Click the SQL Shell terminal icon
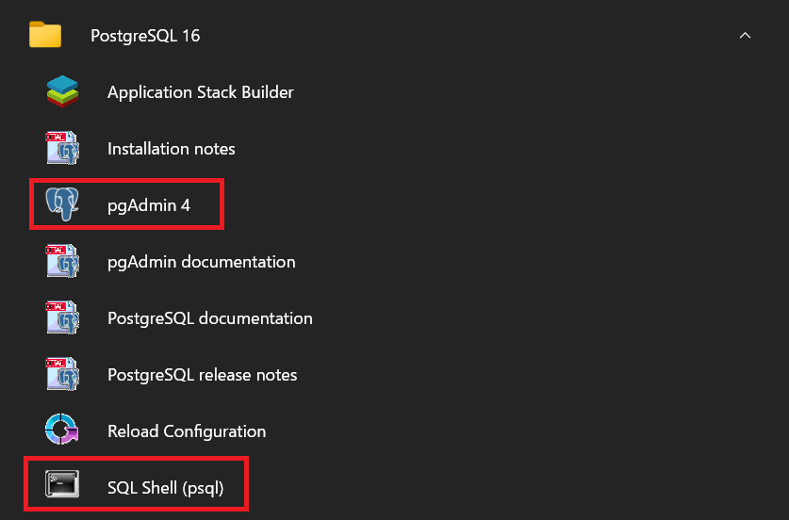Image resolution: width=789 pixels, height=520 pixels. coord(62,484)
